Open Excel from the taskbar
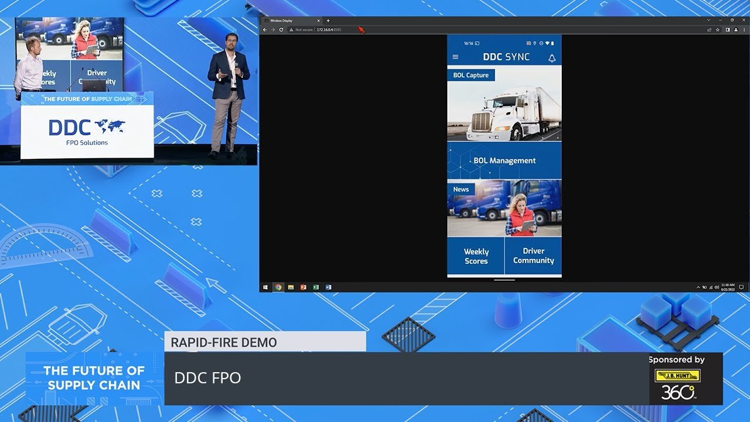This screenshot has width=750, height=422. [x=316, y=287]
